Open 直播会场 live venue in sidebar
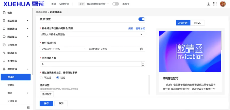 click(x=12, y=61)
